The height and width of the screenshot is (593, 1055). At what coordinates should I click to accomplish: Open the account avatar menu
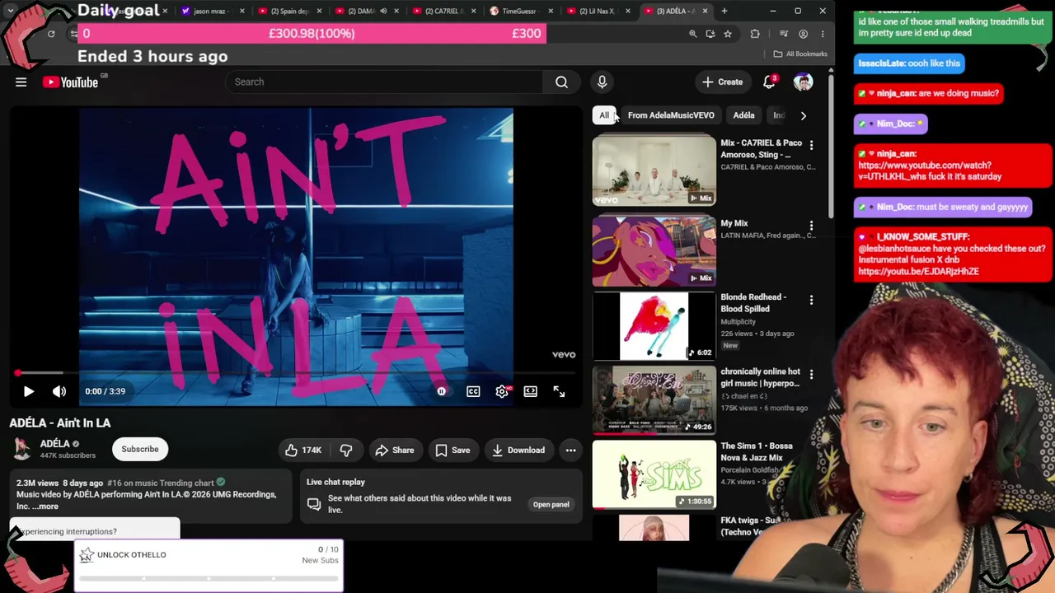(x=803, y=82)
